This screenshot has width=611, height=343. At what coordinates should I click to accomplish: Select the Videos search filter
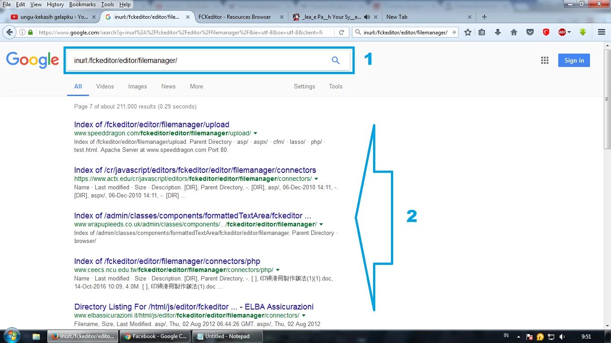105,87
